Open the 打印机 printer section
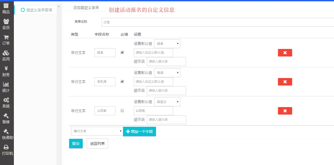This screenshot has width=334, height=165. [6, 150]
